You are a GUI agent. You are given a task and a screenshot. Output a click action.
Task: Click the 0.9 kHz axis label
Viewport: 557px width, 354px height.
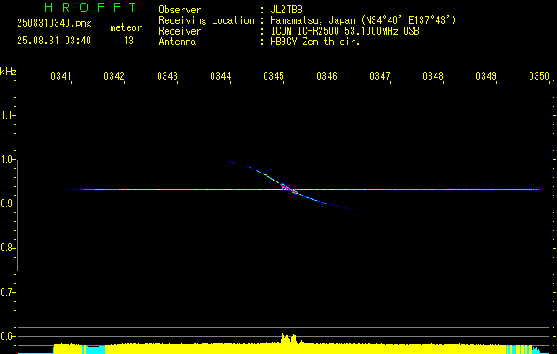pos(7,204)
